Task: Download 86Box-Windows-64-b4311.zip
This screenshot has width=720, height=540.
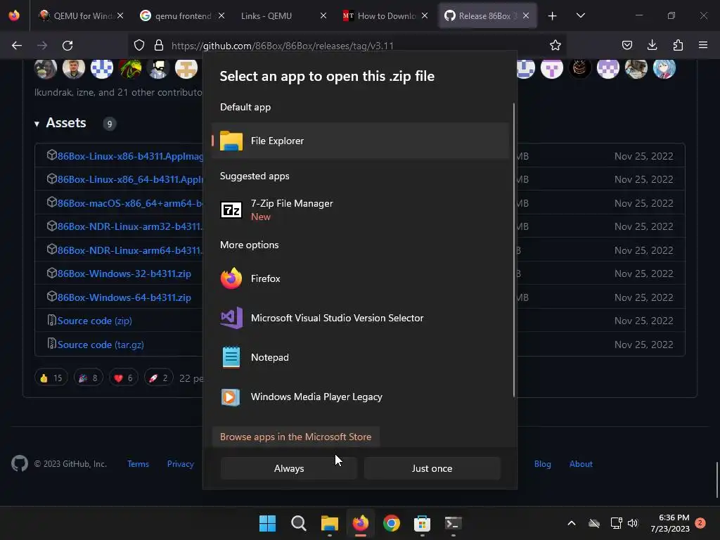Action: (x=124, y=297)
